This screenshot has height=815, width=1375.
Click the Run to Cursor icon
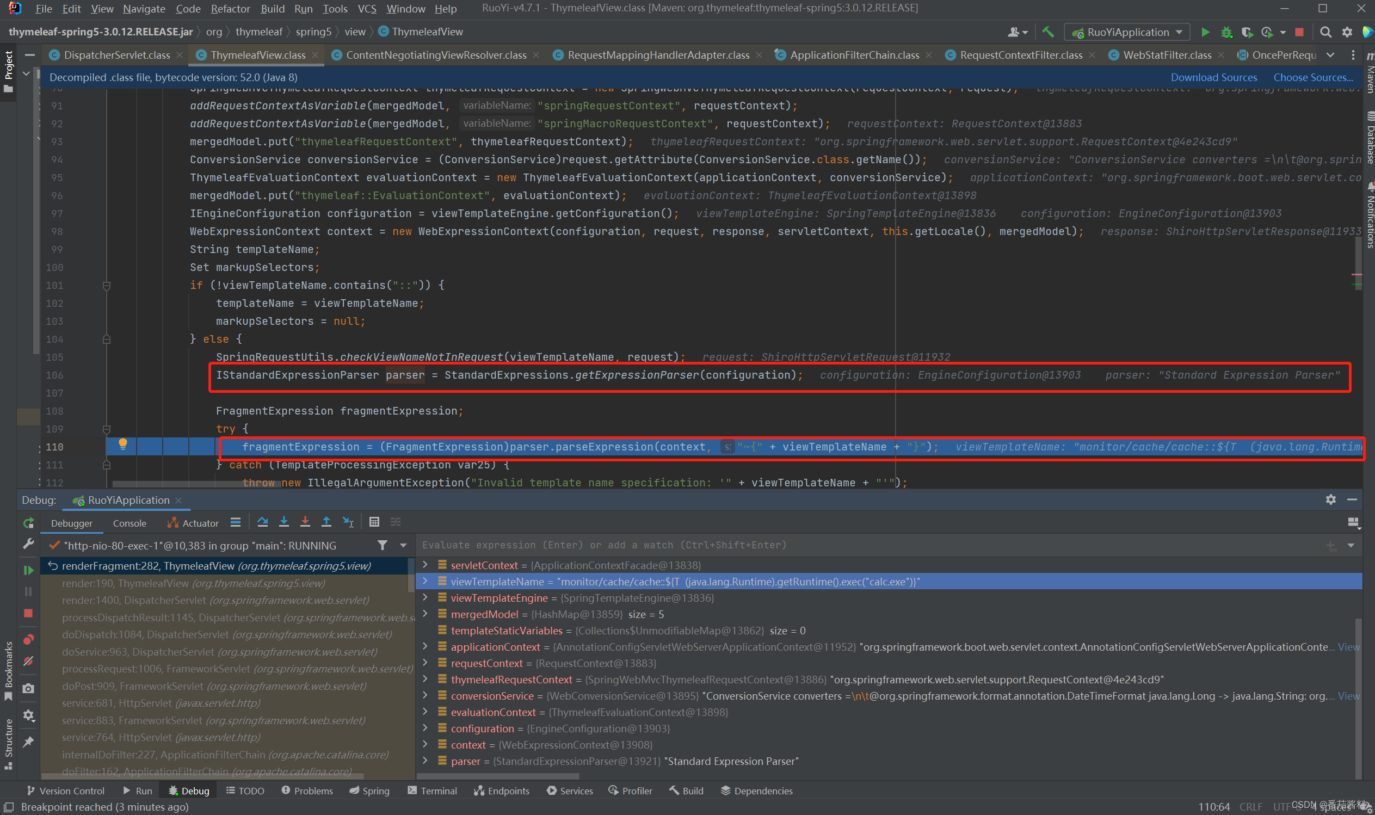tap(348, 522)
